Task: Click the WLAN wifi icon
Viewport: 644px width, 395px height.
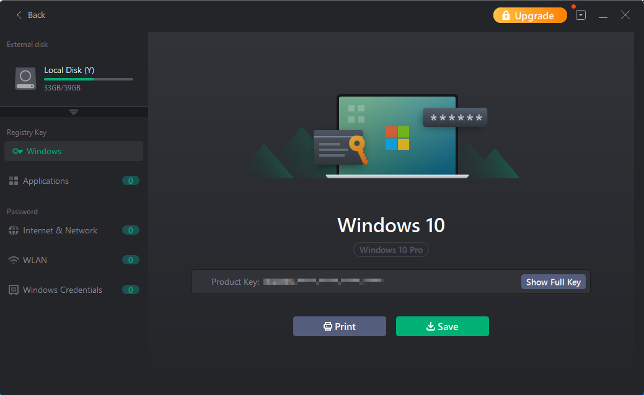Action: pos(14,260)
